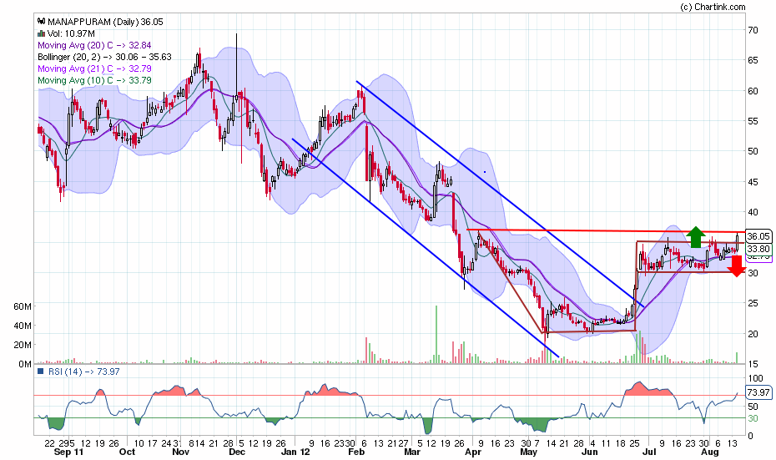776x460 pixels.
Task: Click the RSI (14) -> 73.97 label
Action: [83, 372]
